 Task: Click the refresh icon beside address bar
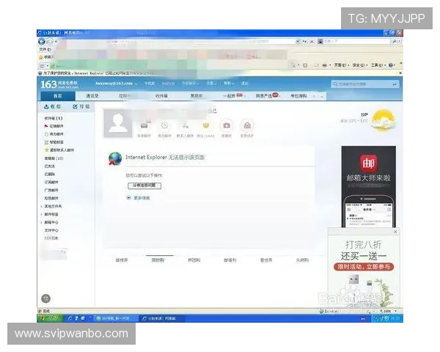[x=305, y=42]
